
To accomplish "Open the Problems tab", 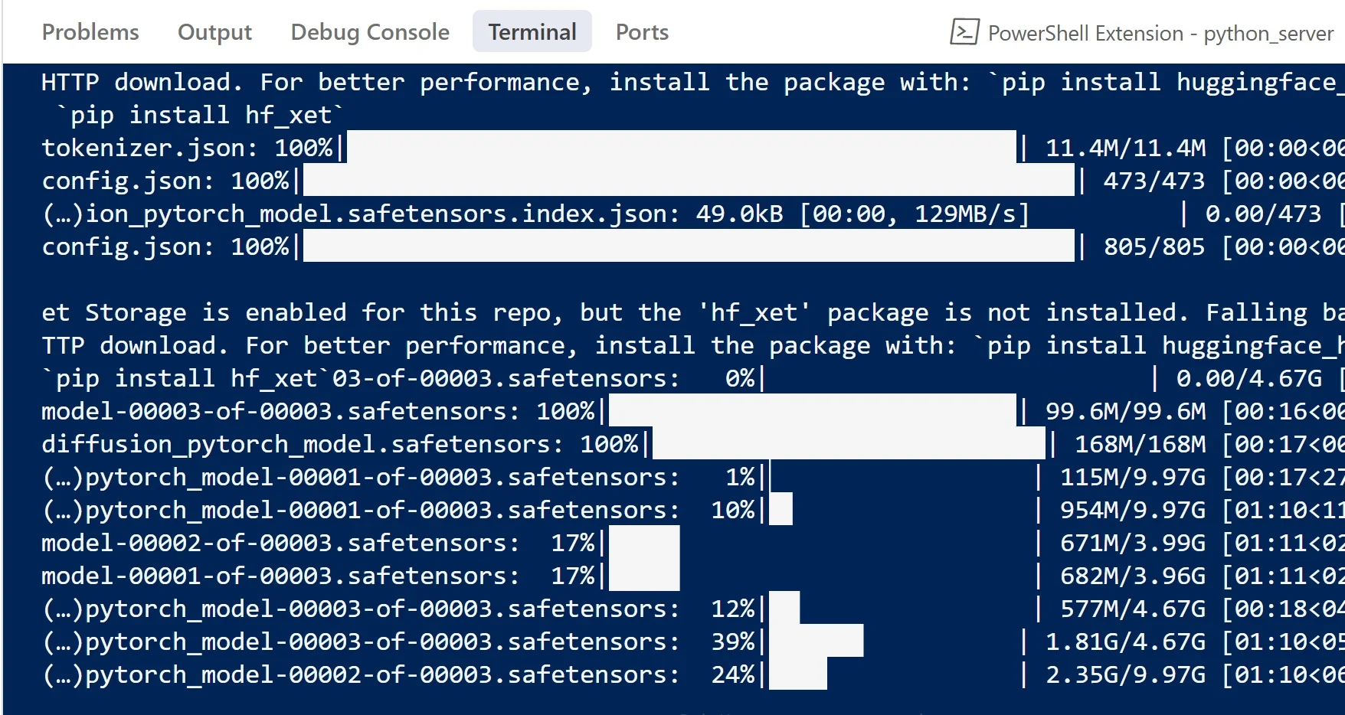I will (x=90, y=32).
